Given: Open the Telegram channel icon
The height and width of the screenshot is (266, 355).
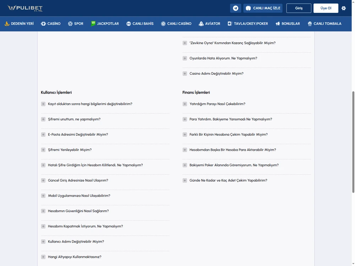Looking at the screenshot, I should point(235,8).
